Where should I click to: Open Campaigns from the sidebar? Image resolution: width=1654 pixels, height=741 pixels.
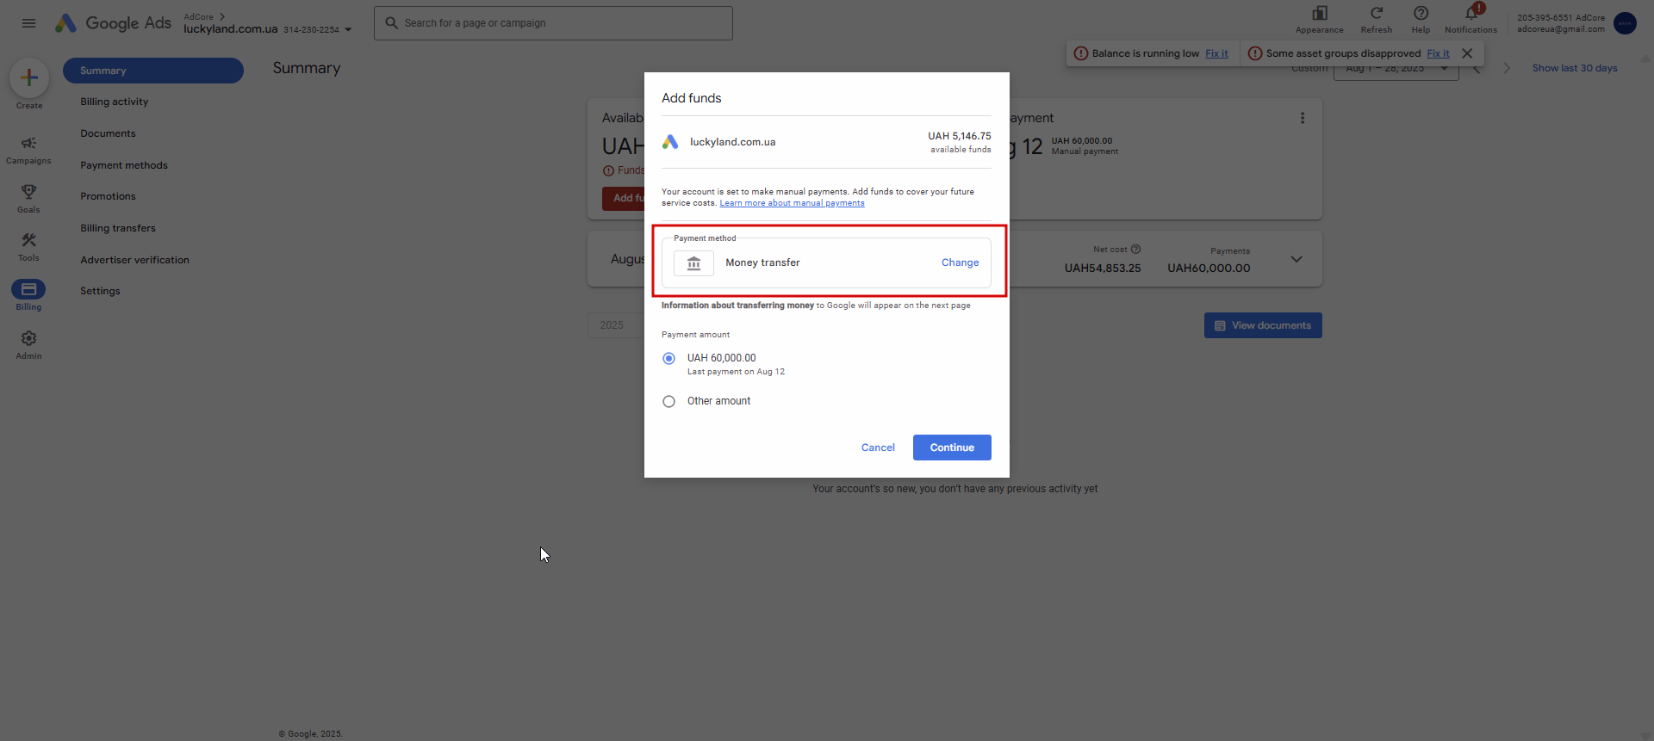(x=28, y=149)
